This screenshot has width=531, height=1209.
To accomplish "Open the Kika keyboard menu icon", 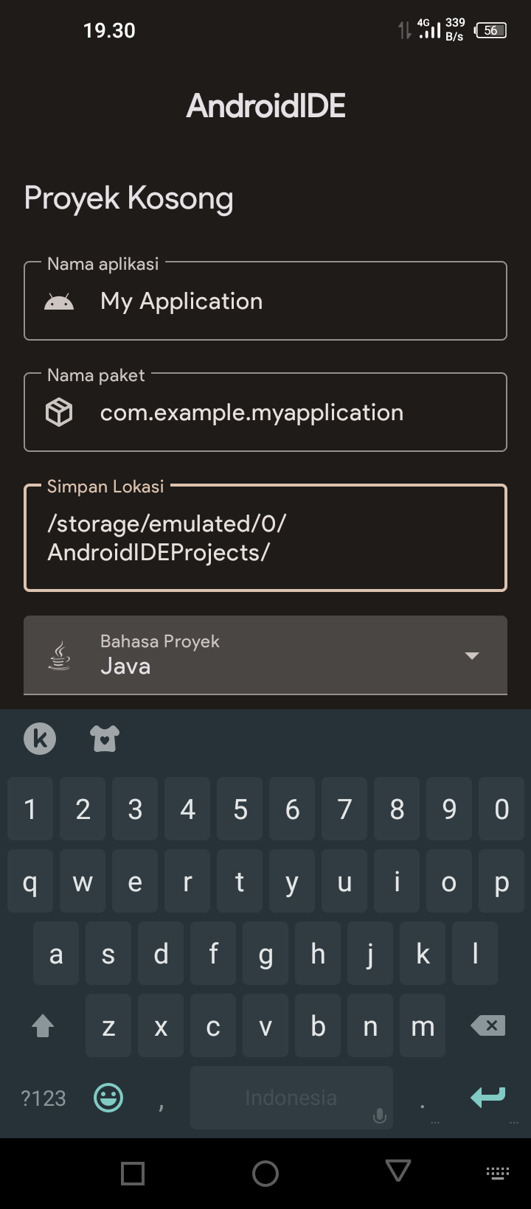I will click(40, 738).
